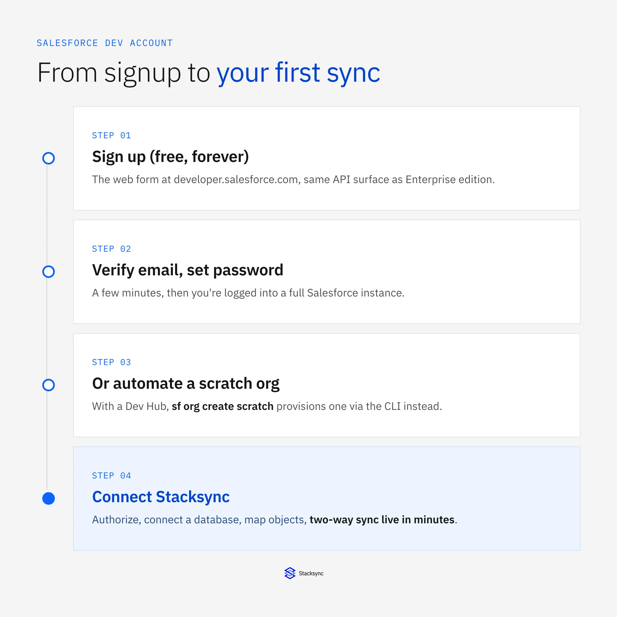The height and width of the screenshot is (617, 617).
Task: Click the 'STEP 04' label
Action: [x=111, y=476]
